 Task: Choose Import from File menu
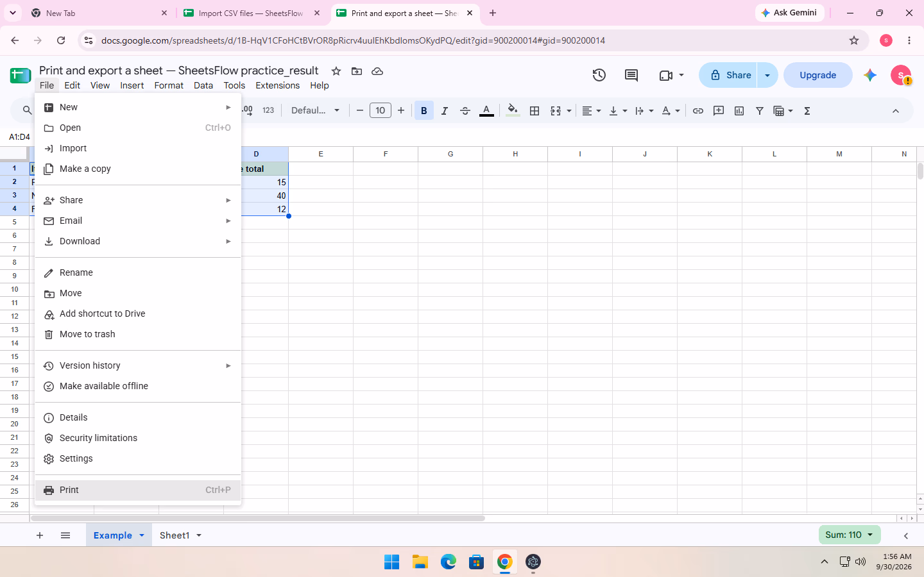[138, 148]
